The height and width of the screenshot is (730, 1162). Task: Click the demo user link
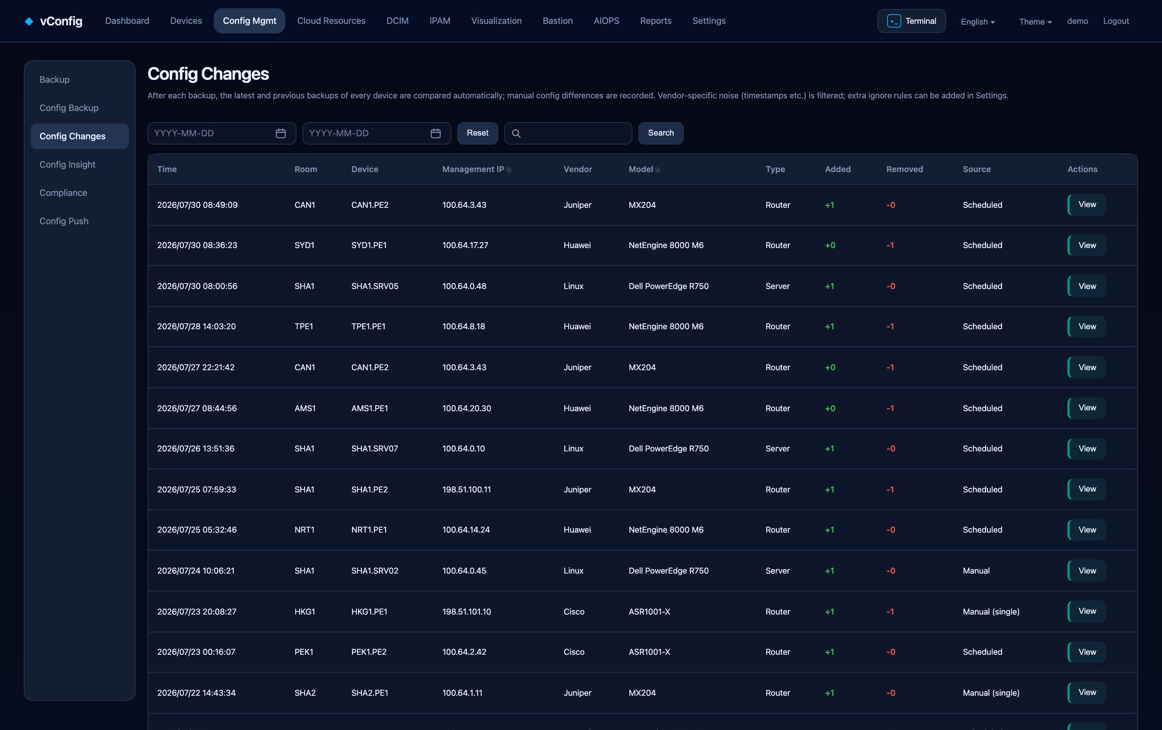[1077, 21]
